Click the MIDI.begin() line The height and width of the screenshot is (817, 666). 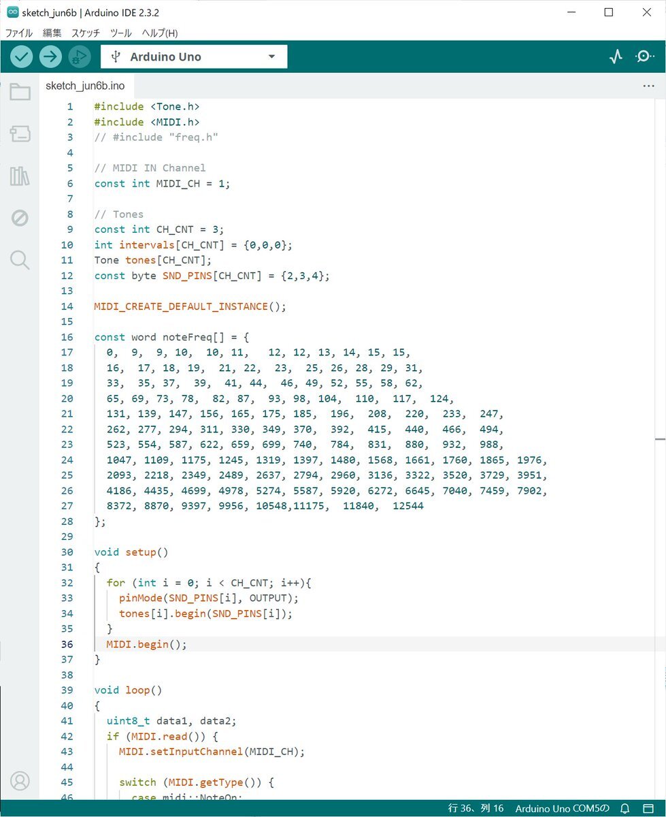(146, 644)
